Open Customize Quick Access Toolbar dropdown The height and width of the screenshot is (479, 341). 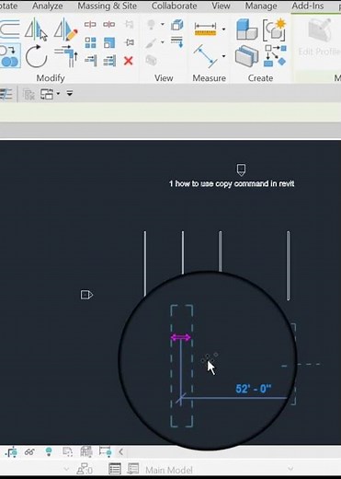pyautogui.click(x=70, y=93)
